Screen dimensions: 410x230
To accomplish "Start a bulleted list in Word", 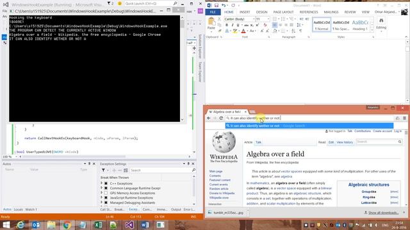I will [275, 19].
